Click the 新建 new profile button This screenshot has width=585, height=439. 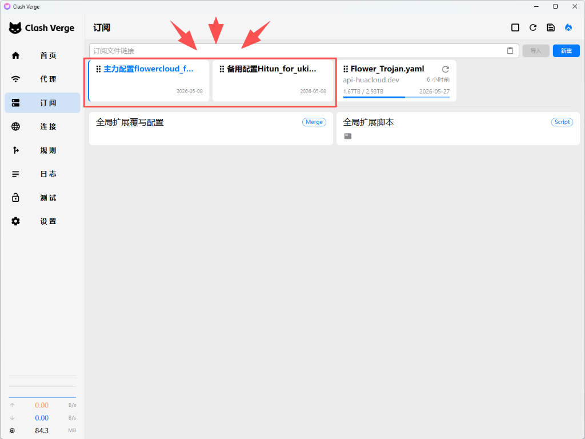pyautogui.click(x=566, y=51)
